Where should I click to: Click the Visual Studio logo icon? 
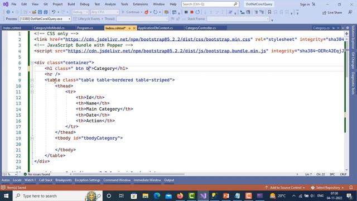point(6,4)
